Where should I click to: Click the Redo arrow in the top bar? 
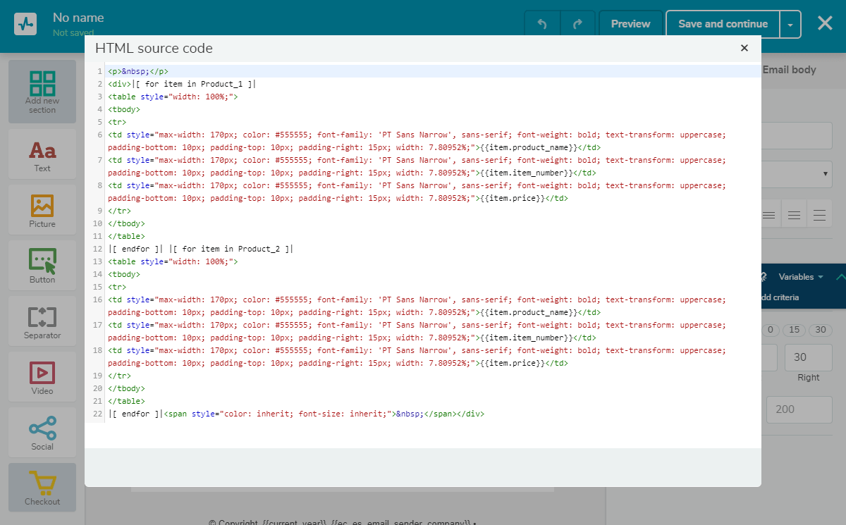[x=578, y=24]
